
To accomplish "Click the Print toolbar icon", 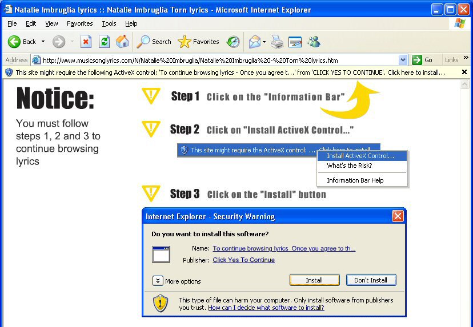I will click(x=277, y=42).
